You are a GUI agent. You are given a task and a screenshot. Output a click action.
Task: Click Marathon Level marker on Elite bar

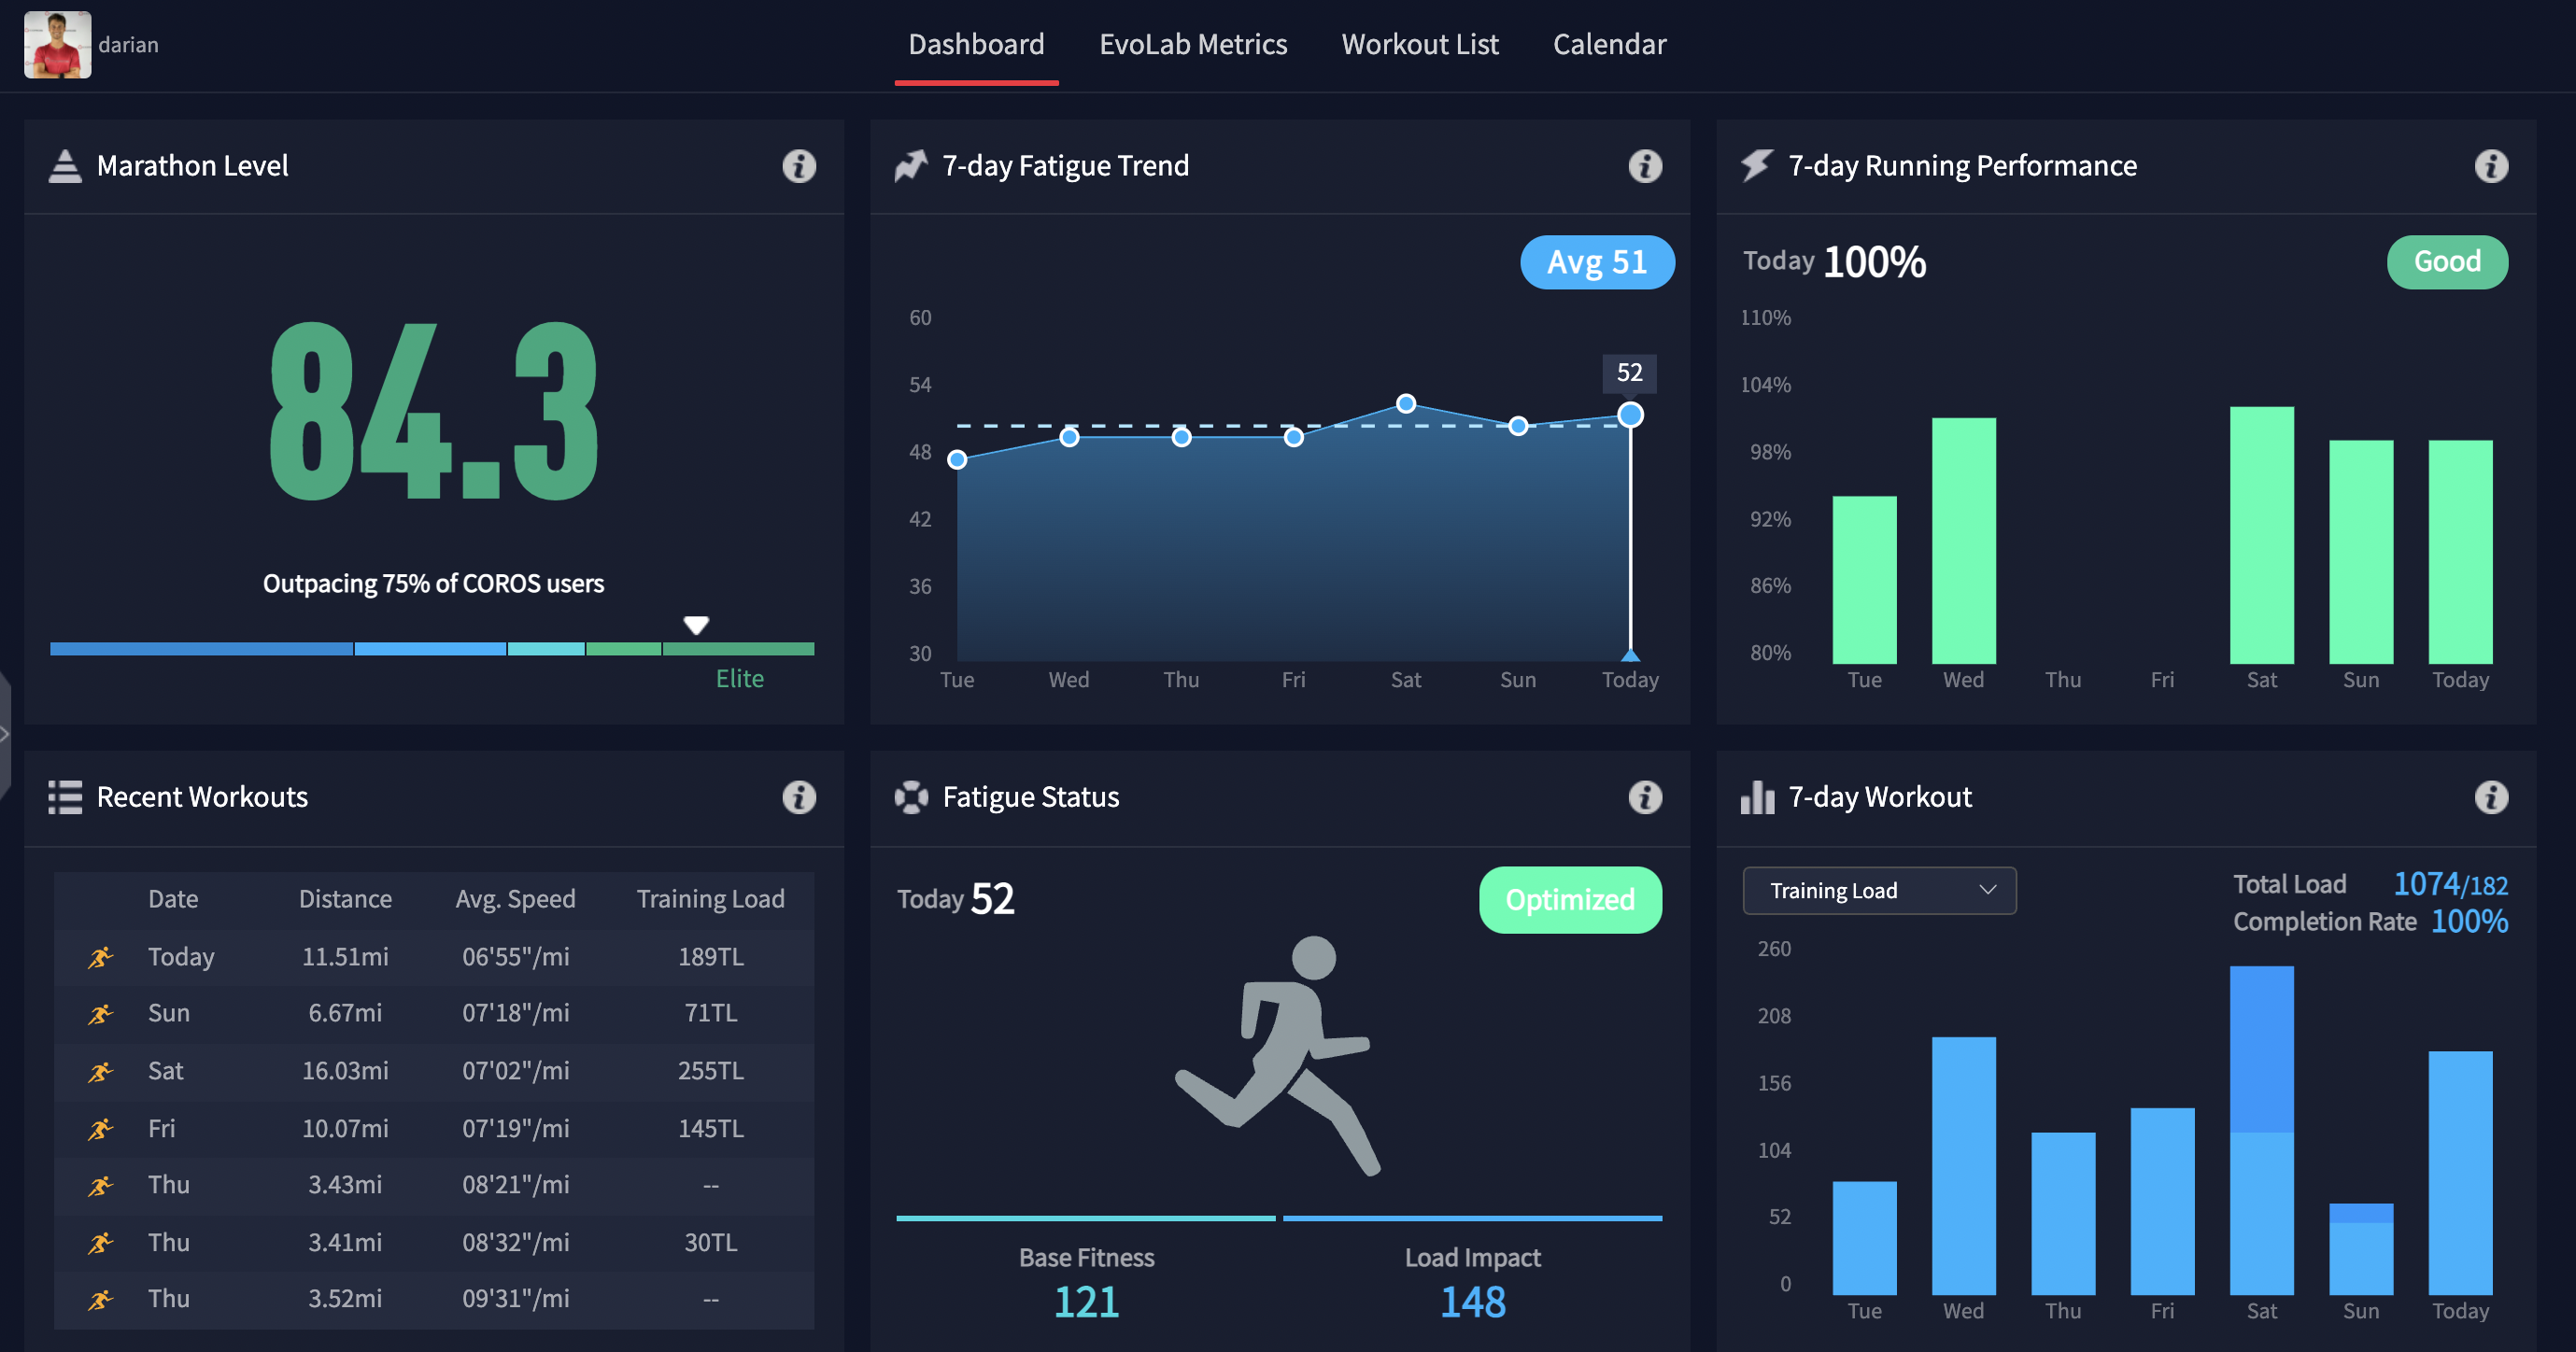tap(696, 626)
